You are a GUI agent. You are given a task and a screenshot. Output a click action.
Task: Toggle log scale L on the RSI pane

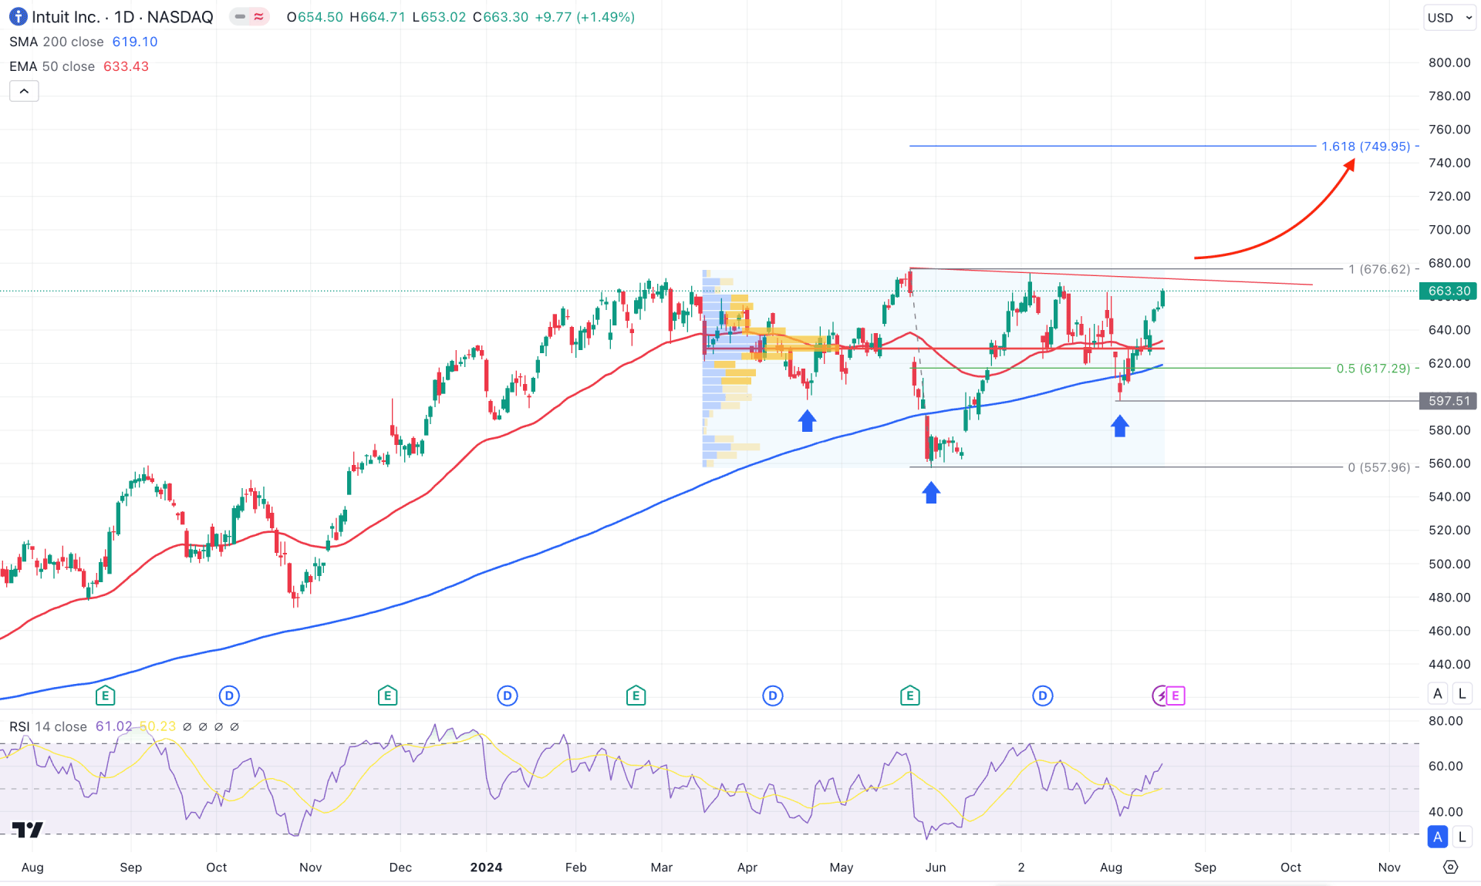1462,837
